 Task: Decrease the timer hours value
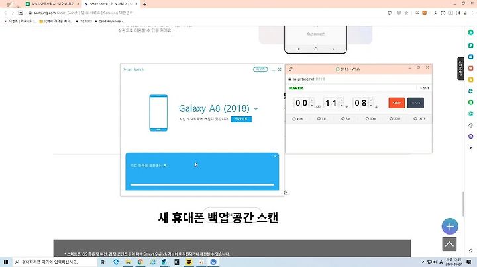pyautogui.click(x=312, y=105)
